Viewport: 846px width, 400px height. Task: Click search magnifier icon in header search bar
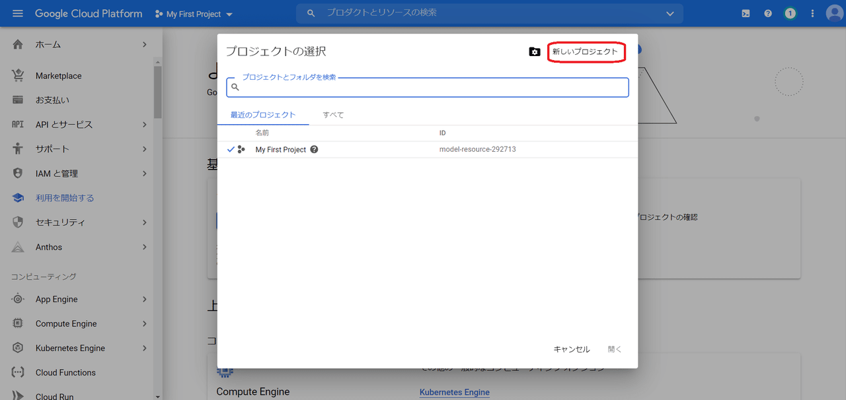click(x=311, y=13)
